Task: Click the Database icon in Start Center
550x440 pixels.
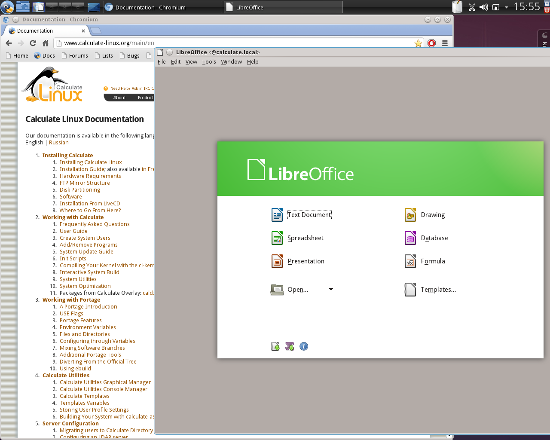Action: [410, 238]
